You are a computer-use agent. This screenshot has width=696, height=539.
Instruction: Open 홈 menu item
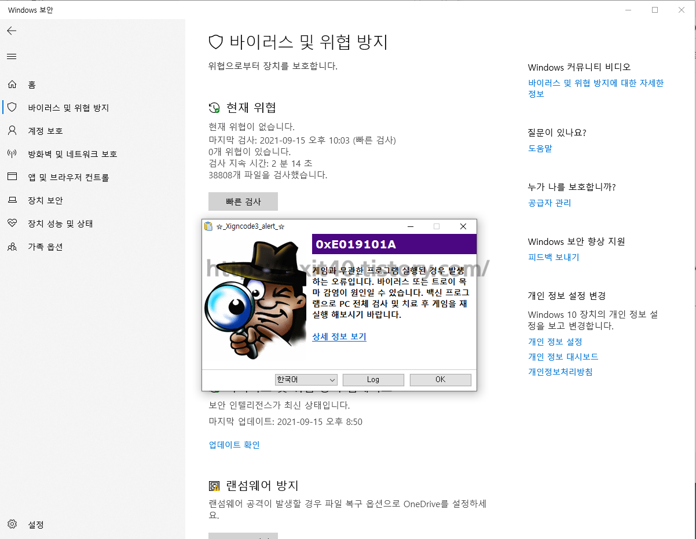click(x=32, y=85)
